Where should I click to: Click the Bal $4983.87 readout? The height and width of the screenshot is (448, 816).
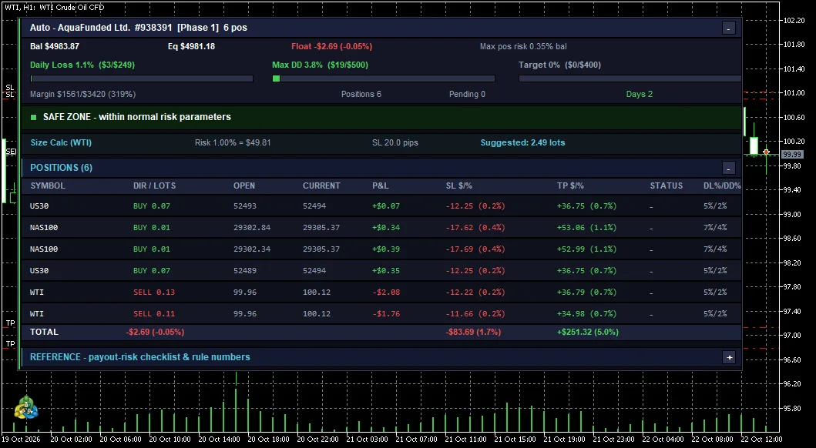coord(55,46)
